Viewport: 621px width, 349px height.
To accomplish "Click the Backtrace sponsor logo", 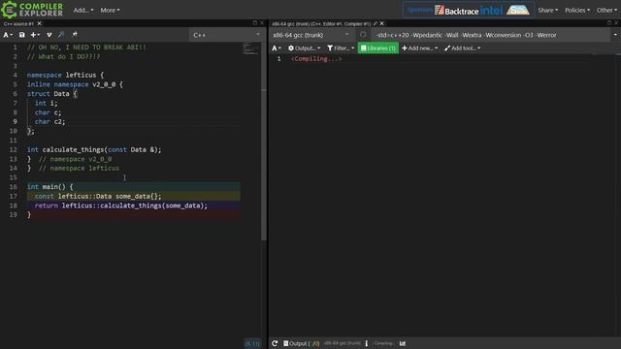I will point(457,11).
